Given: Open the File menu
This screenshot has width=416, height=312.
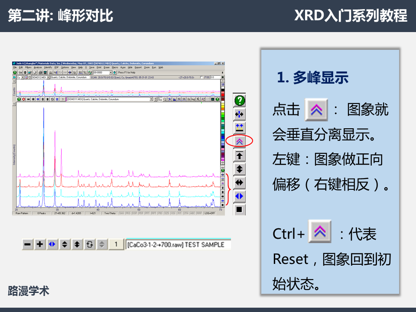Looking at the screenshot, I should (x=15, y=68).
